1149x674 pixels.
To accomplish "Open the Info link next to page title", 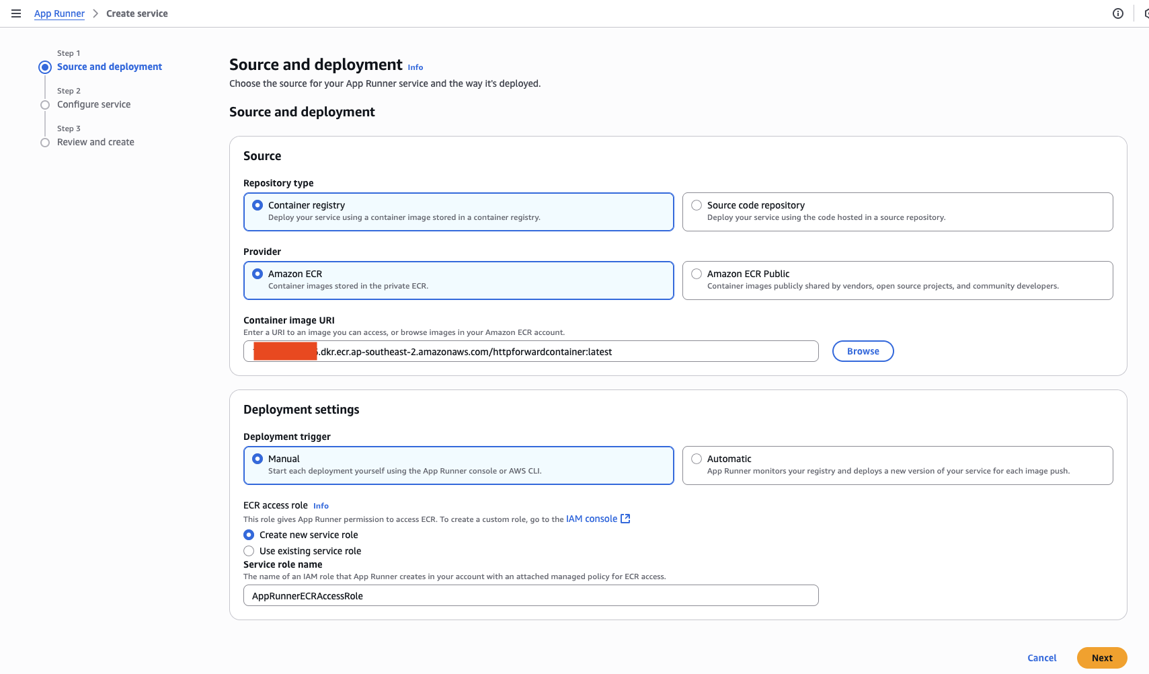I will [x=415, y=67].
